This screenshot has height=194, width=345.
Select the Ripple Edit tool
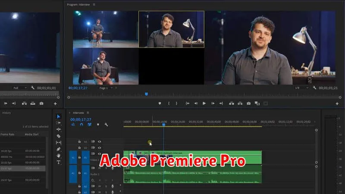59,129
